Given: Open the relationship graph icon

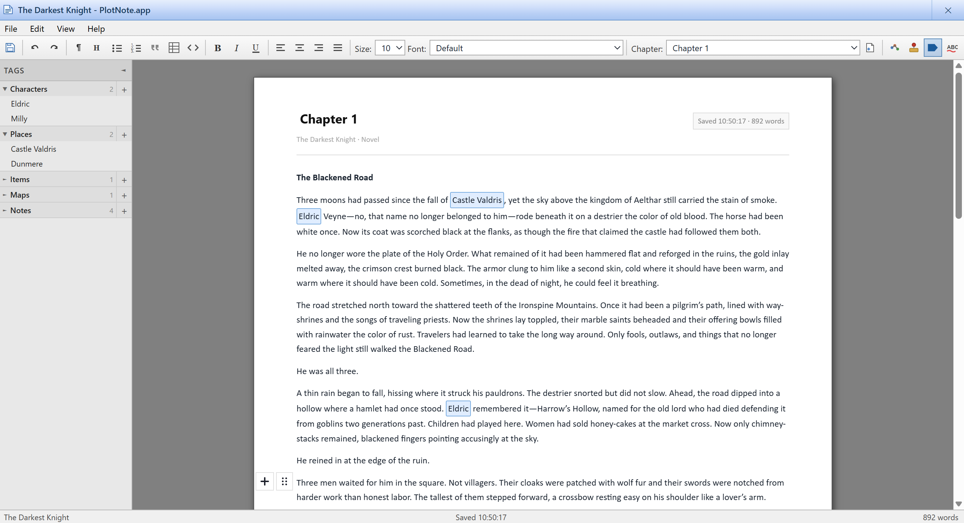Looking at the screenshot, I should tap(895, 48).
